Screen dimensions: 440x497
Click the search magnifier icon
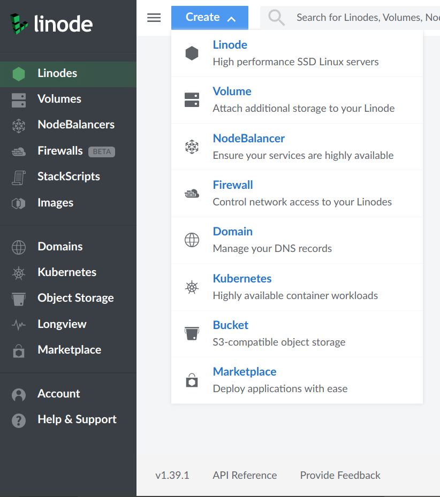[276, 18]
